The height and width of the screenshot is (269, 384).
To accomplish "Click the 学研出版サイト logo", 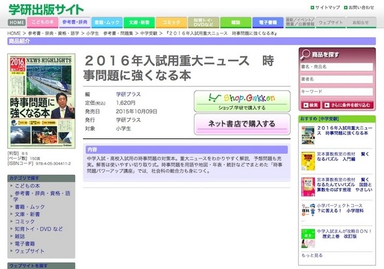I will tap(46, 10).
